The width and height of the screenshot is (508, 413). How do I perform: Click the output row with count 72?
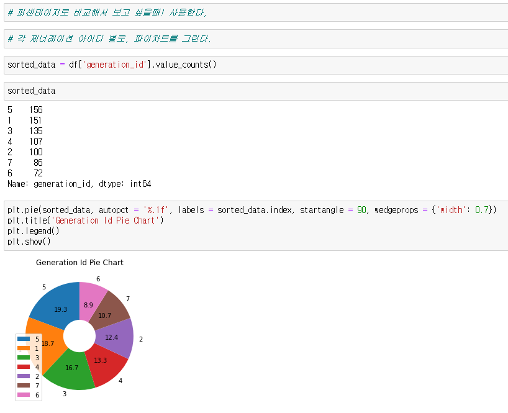25,173
